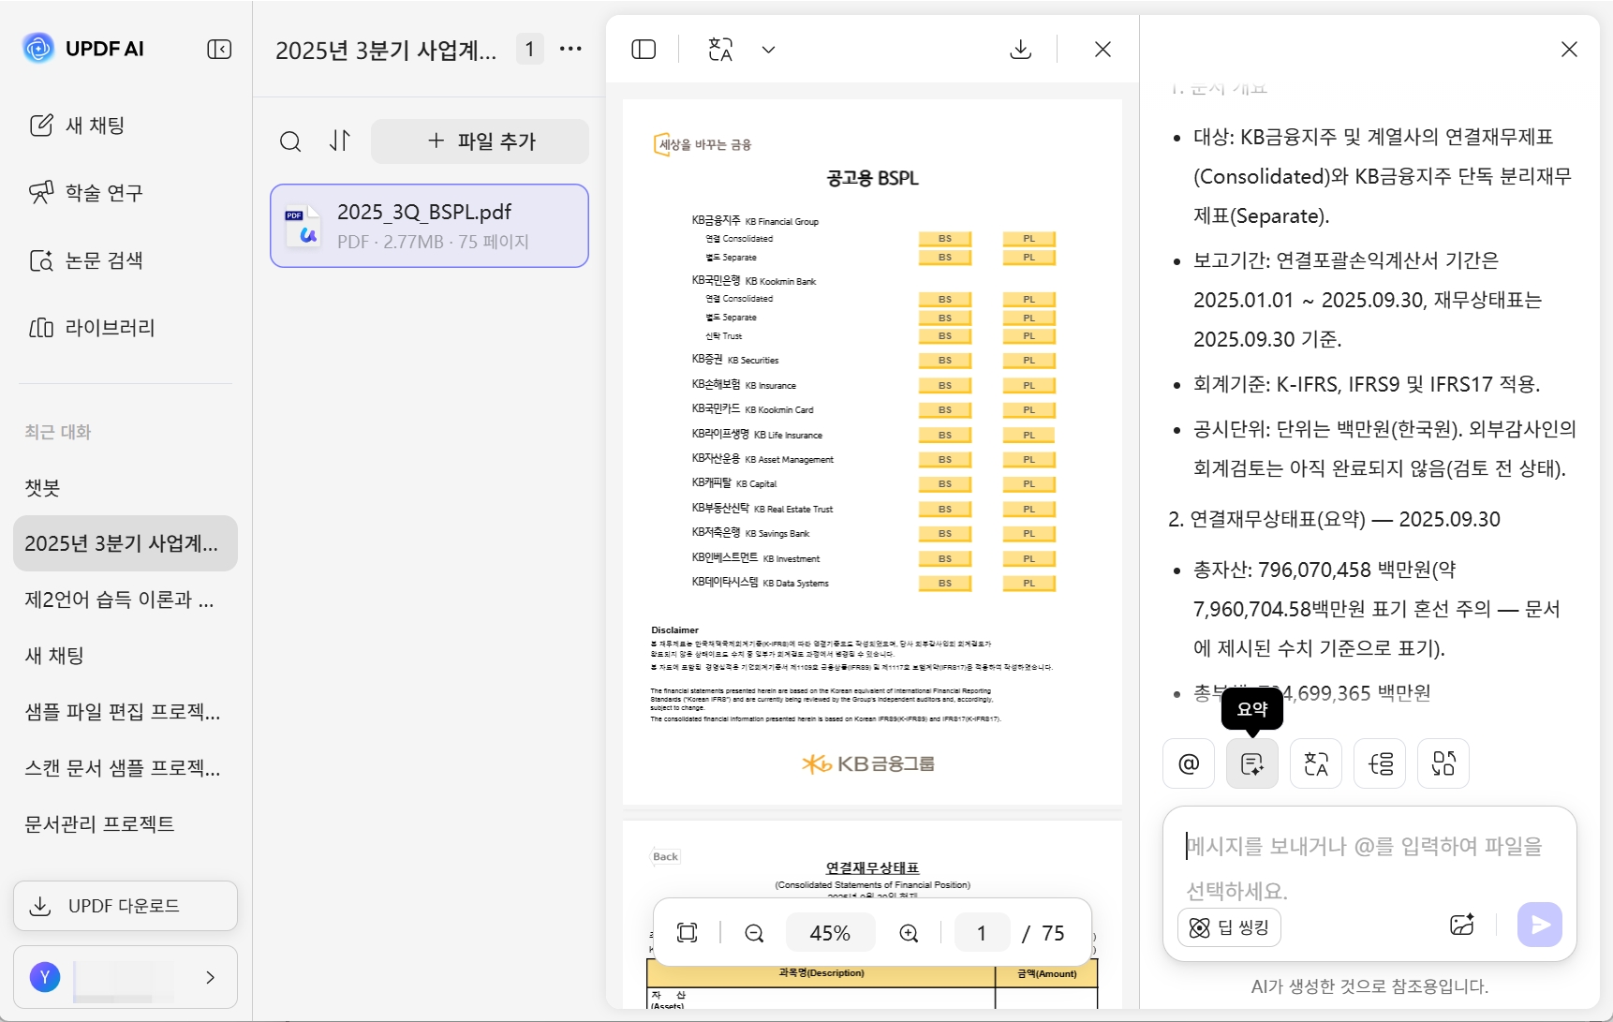The image size is (1613, 1022).
Task: Click the sort files icon
Action: tap(340, 141)
